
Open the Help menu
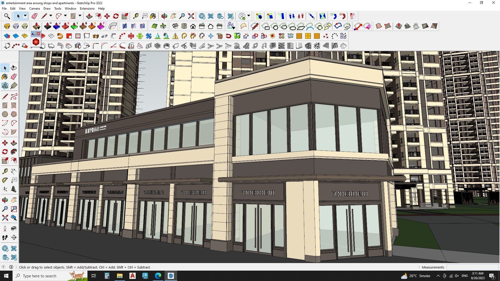click(x=101, y=9)
